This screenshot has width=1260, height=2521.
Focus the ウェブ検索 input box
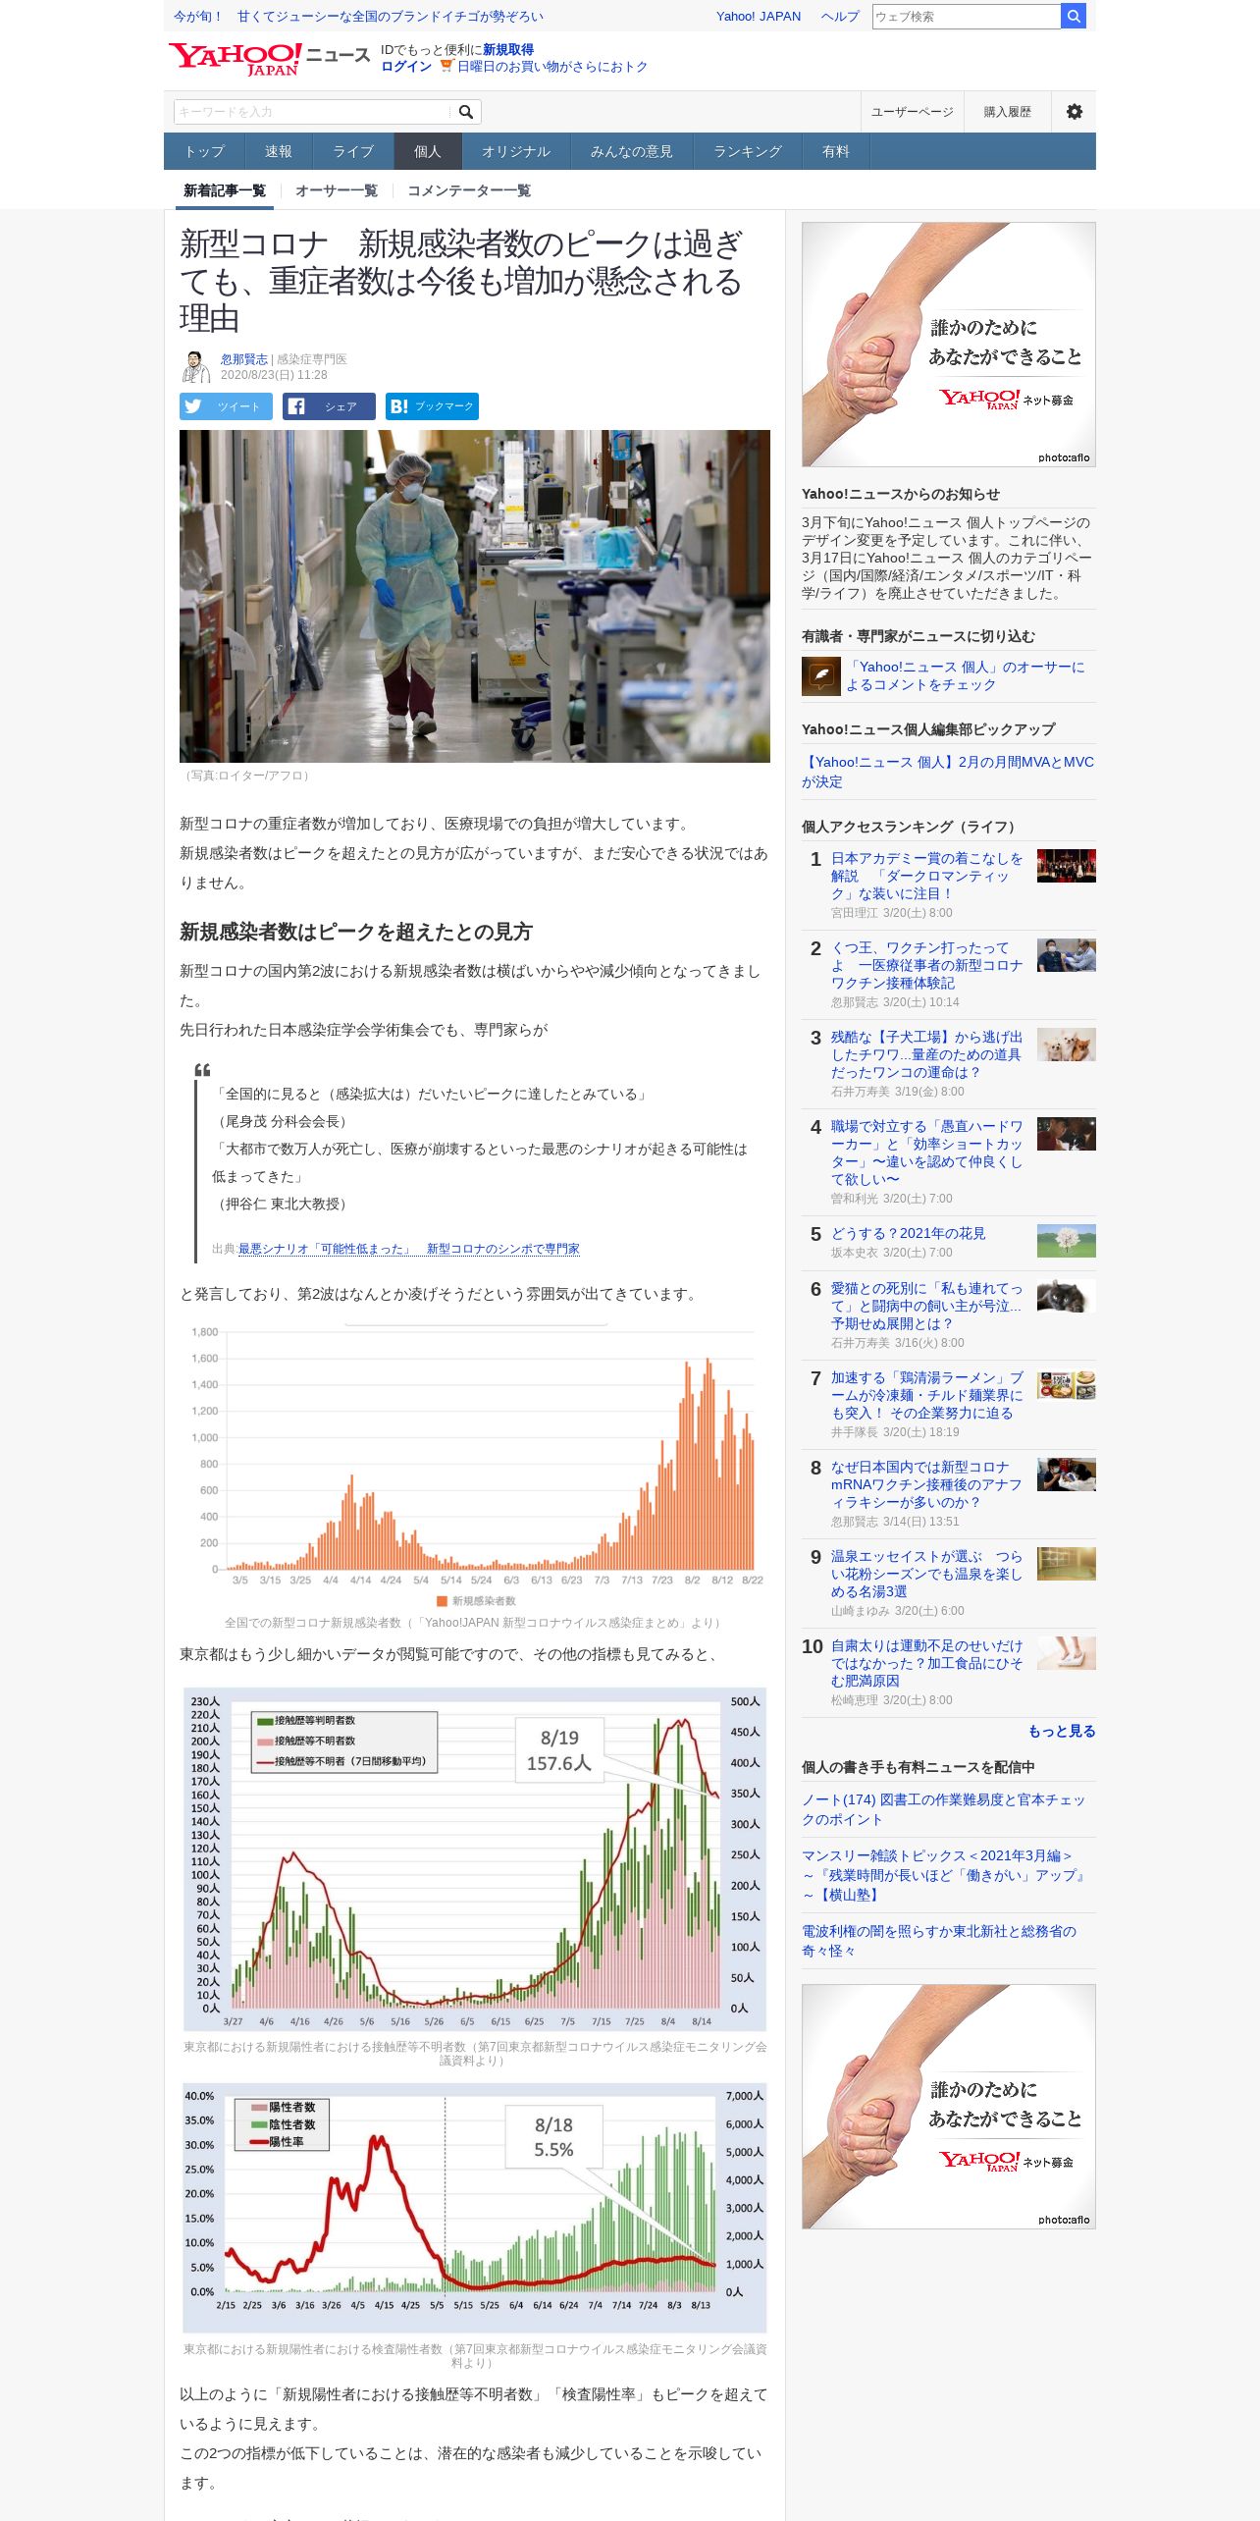[x=967, y=16]
